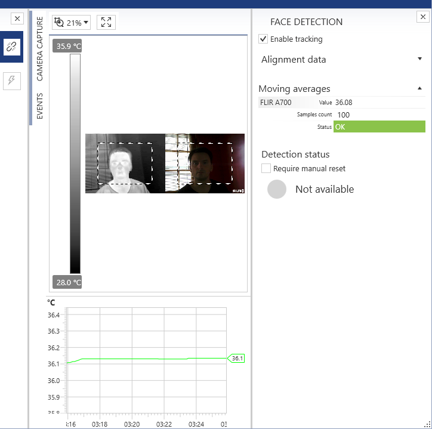
Task: Check the Require manual reset box
Action: 266,169
